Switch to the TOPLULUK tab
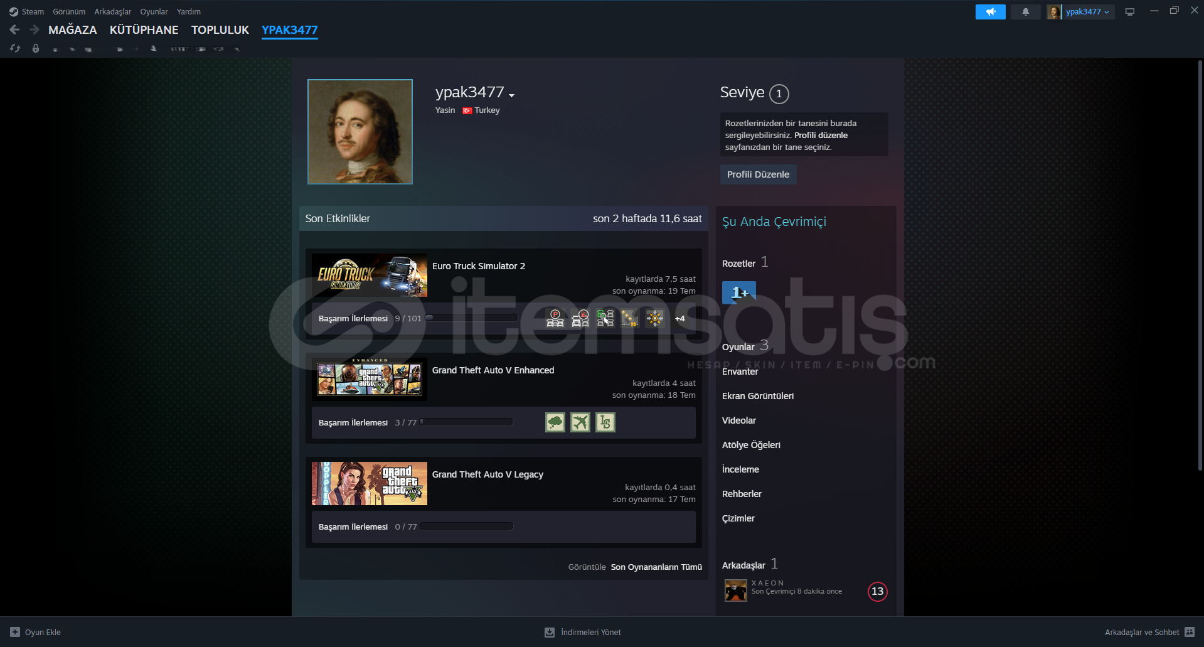 click(220, 29)
